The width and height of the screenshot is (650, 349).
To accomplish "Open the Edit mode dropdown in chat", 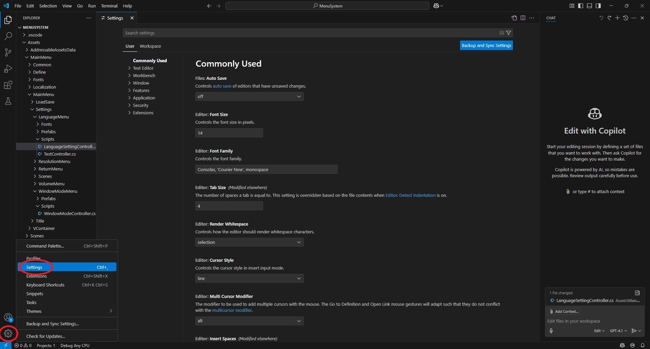I will click(x=599, y=331).
